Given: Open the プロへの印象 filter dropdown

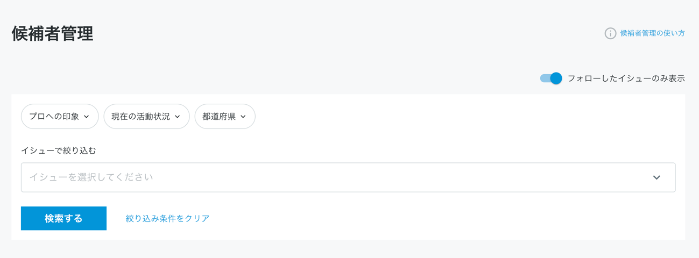Looking at the screenshot, I should coord(60,117).
